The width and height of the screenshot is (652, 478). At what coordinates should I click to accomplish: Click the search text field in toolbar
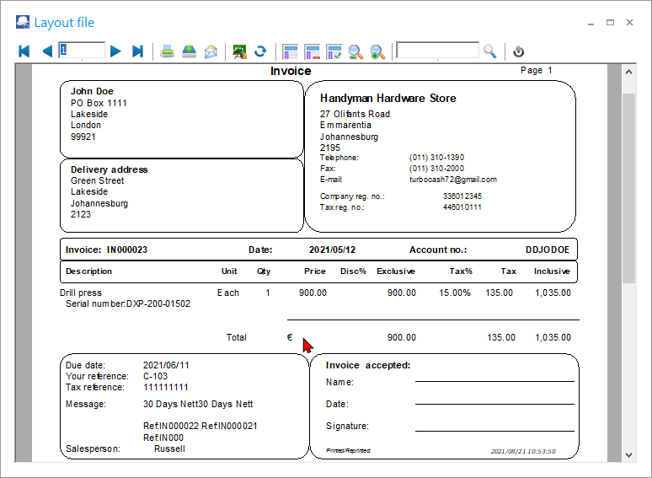[437, 51]
